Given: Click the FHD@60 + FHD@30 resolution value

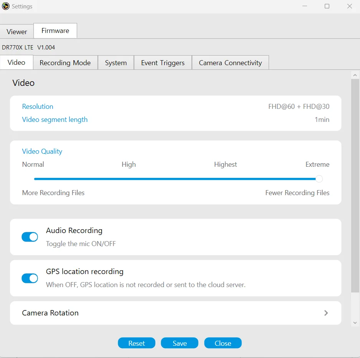Looking at the screenshot, I should (299, 107).
